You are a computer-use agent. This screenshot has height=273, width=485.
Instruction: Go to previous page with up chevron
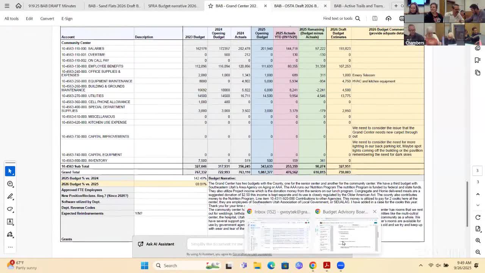click(x=478, y=194)
